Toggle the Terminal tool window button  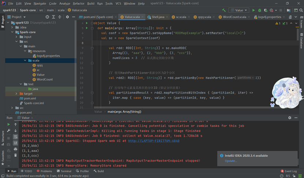(x=64, y=171)
